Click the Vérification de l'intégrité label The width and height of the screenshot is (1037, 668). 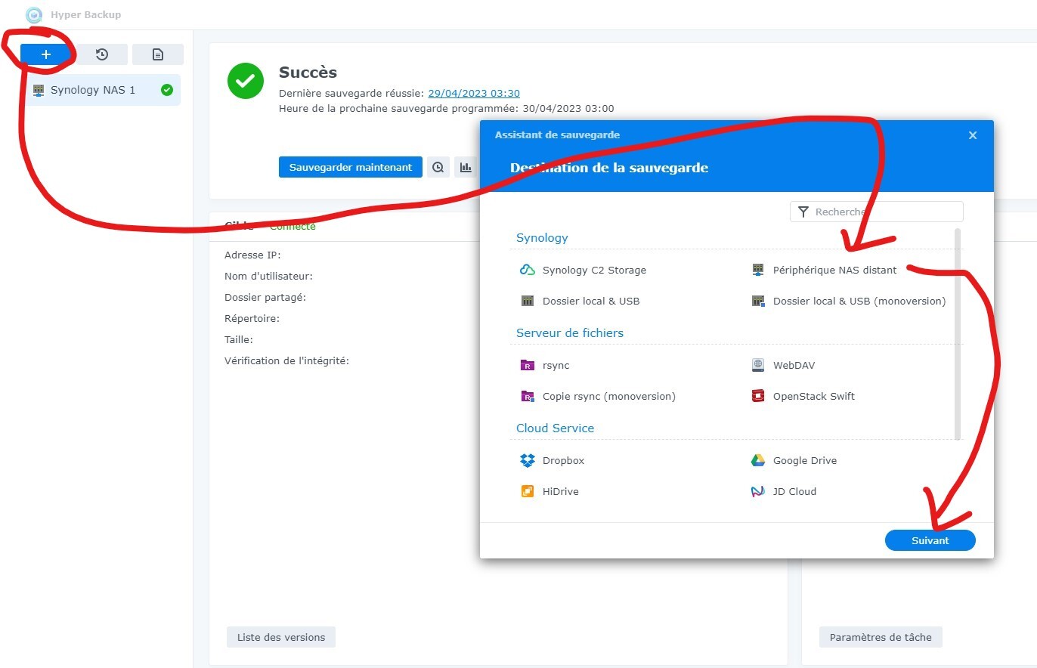click(x=286, y=360)
